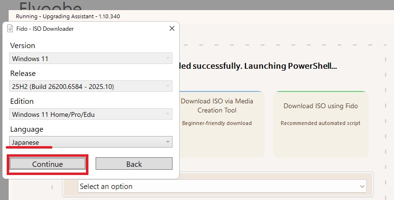Click the Flyoobe heading at the top

[50, 6]
